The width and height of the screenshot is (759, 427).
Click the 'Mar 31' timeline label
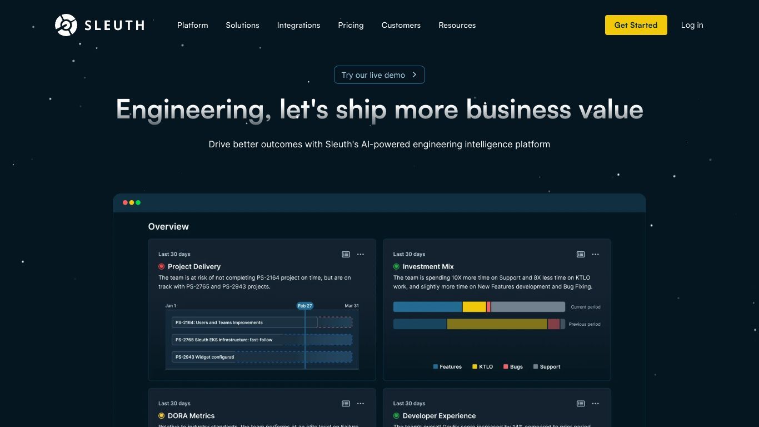[352, 306]
